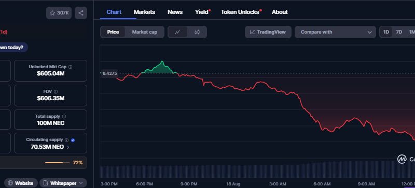Viewport: 415px width, 188px height.
Task: Switch to line chart icon
Action: point(177,32)
